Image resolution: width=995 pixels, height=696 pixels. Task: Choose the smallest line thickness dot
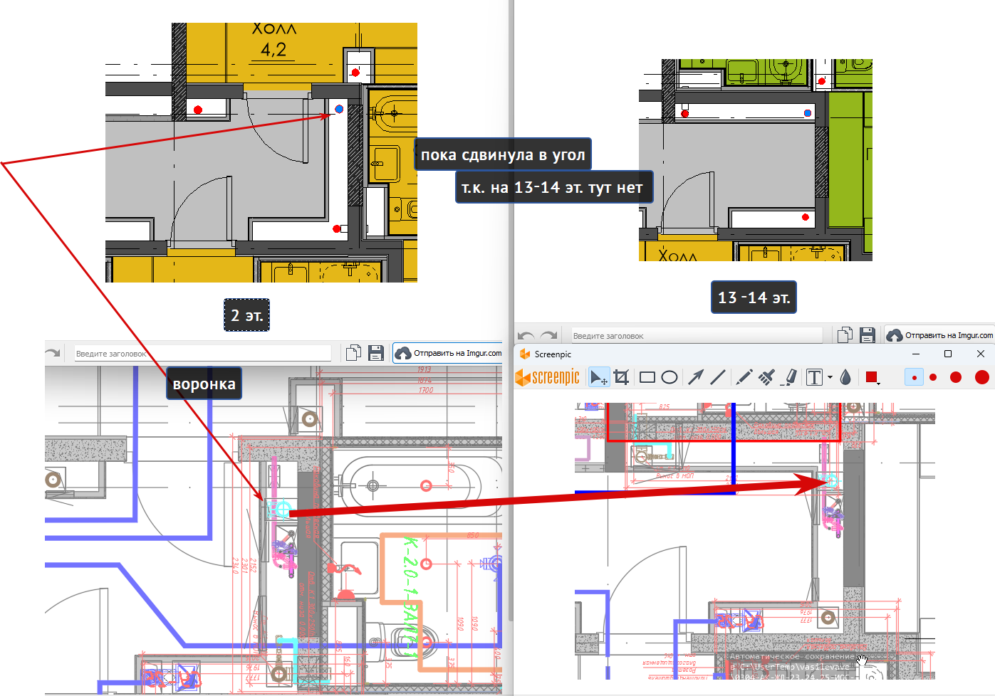click(915, 377)
